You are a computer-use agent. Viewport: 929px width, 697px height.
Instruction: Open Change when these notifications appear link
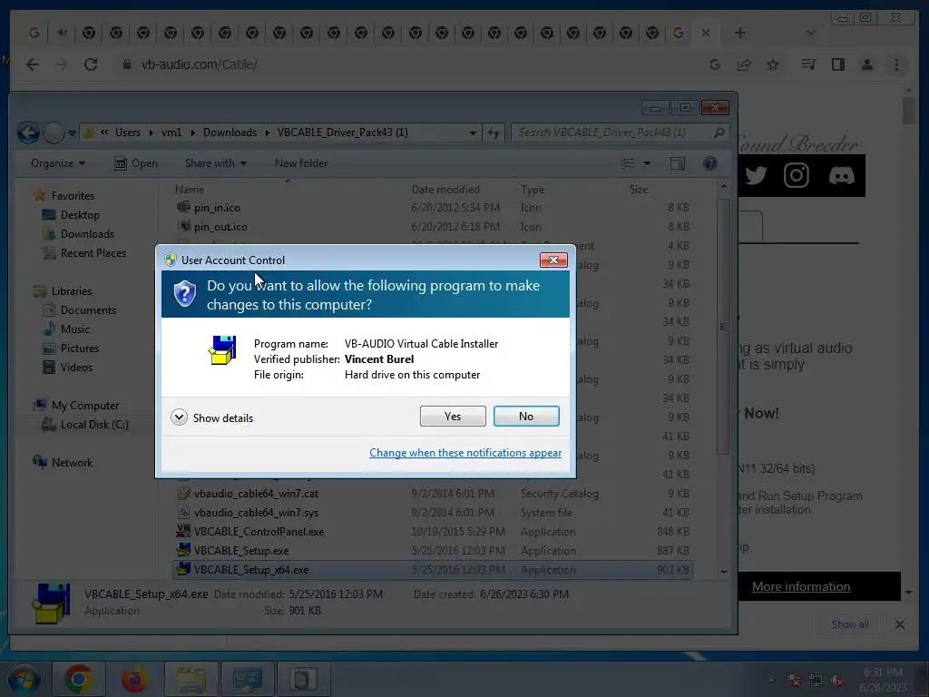tap(465, 453)
